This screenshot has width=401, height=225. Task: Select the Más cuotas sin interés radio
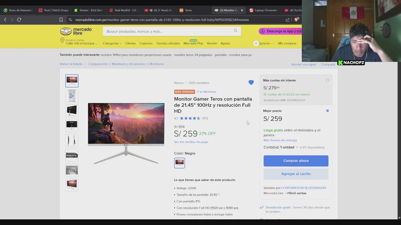click(327, 80)
